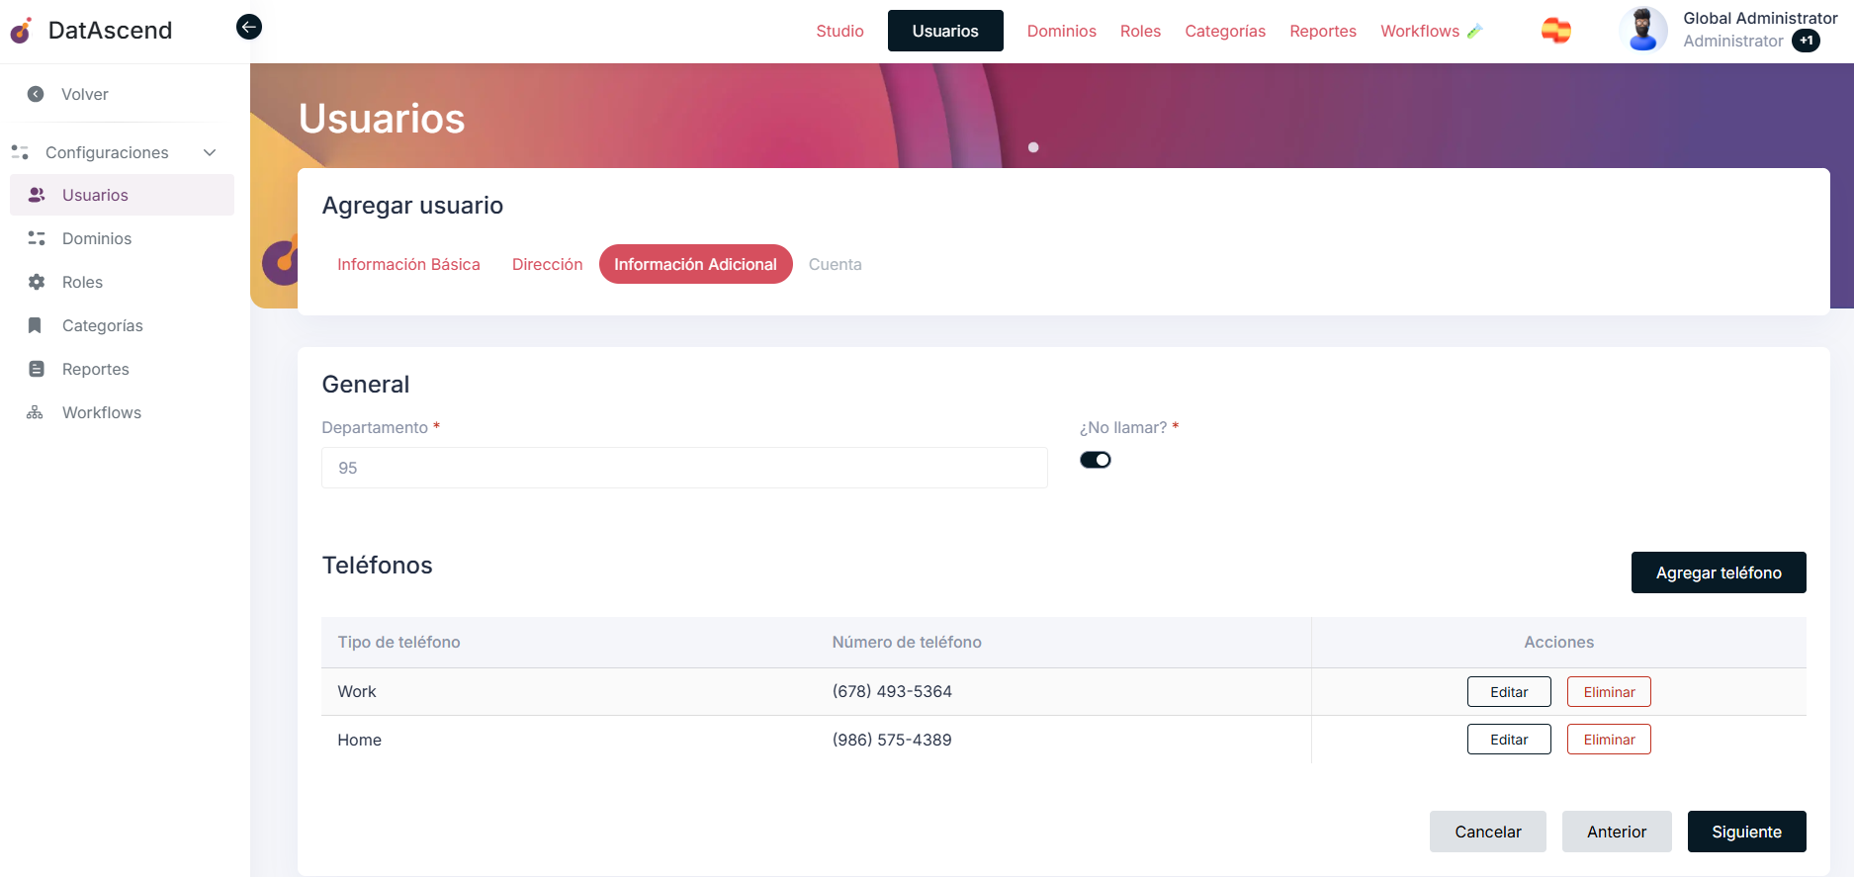
Task: Switch to the Información Básica step
Action: pyautogui.click(x=408, y=264)
